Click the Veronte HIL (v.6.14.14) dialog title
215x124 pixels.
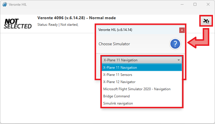click(x=115, y=30)
